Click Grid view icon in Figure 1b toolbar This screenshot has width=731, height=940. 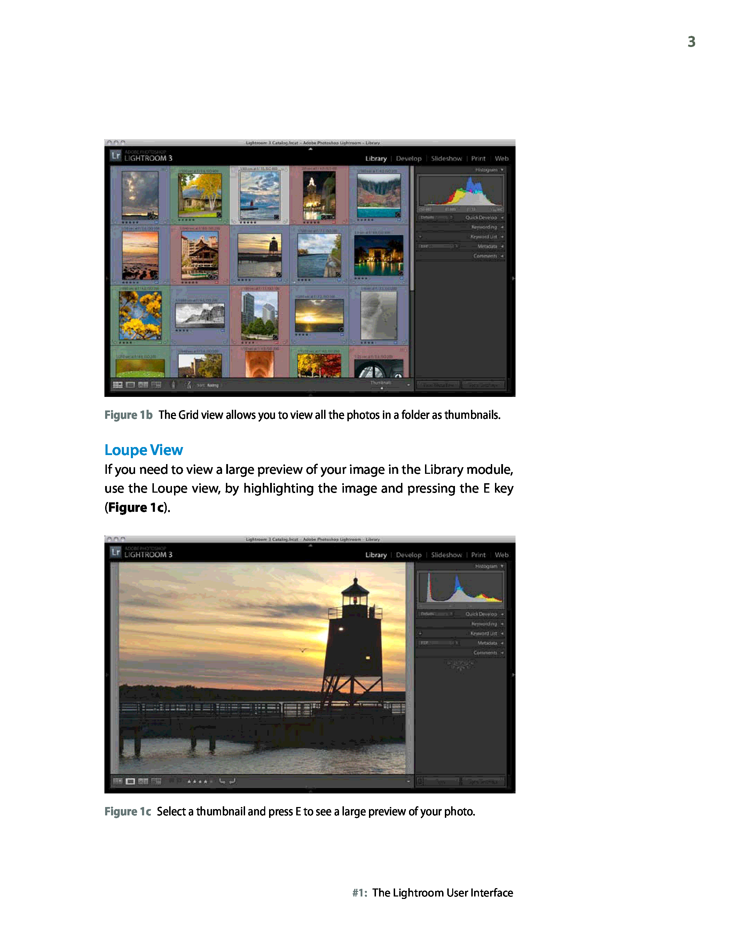point(117,385)
